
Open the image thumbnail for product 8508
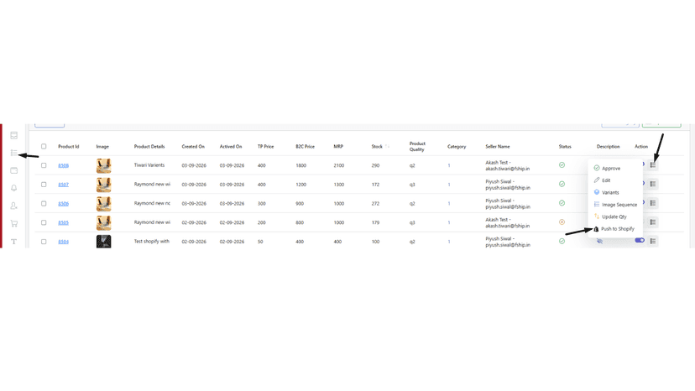[x=104, y=165]
